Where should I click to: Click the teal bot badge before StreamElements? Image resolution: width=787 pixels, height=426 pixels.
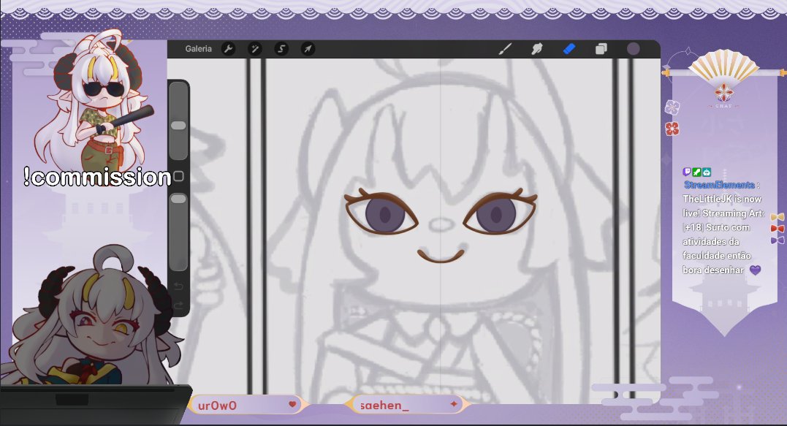706,172
